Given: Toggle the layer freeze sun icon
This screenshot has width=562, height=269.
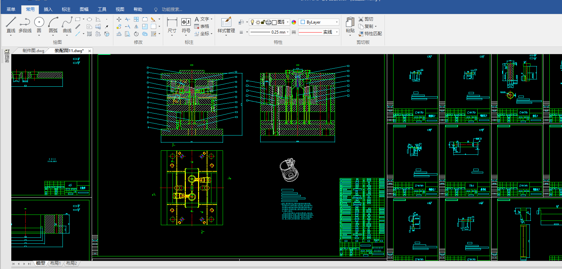Looking at the screenshot, I should [x=258, y=22].
